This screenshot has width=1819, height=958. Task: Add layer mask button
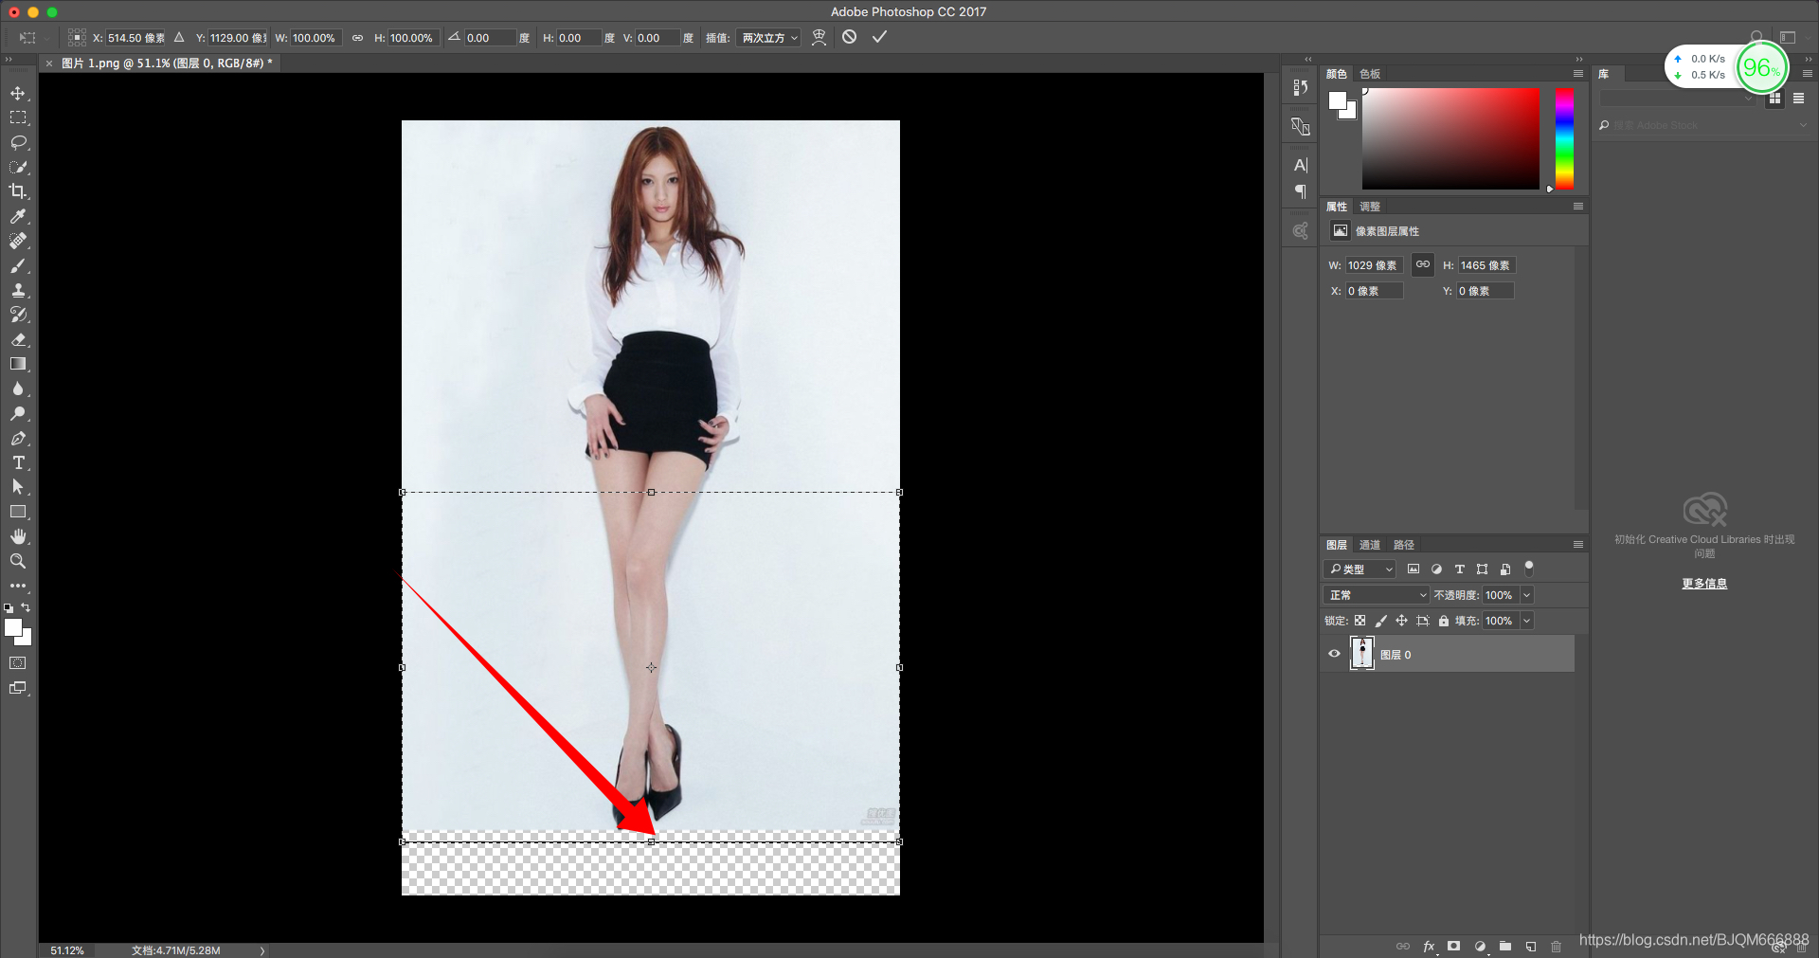(1454, 947)
